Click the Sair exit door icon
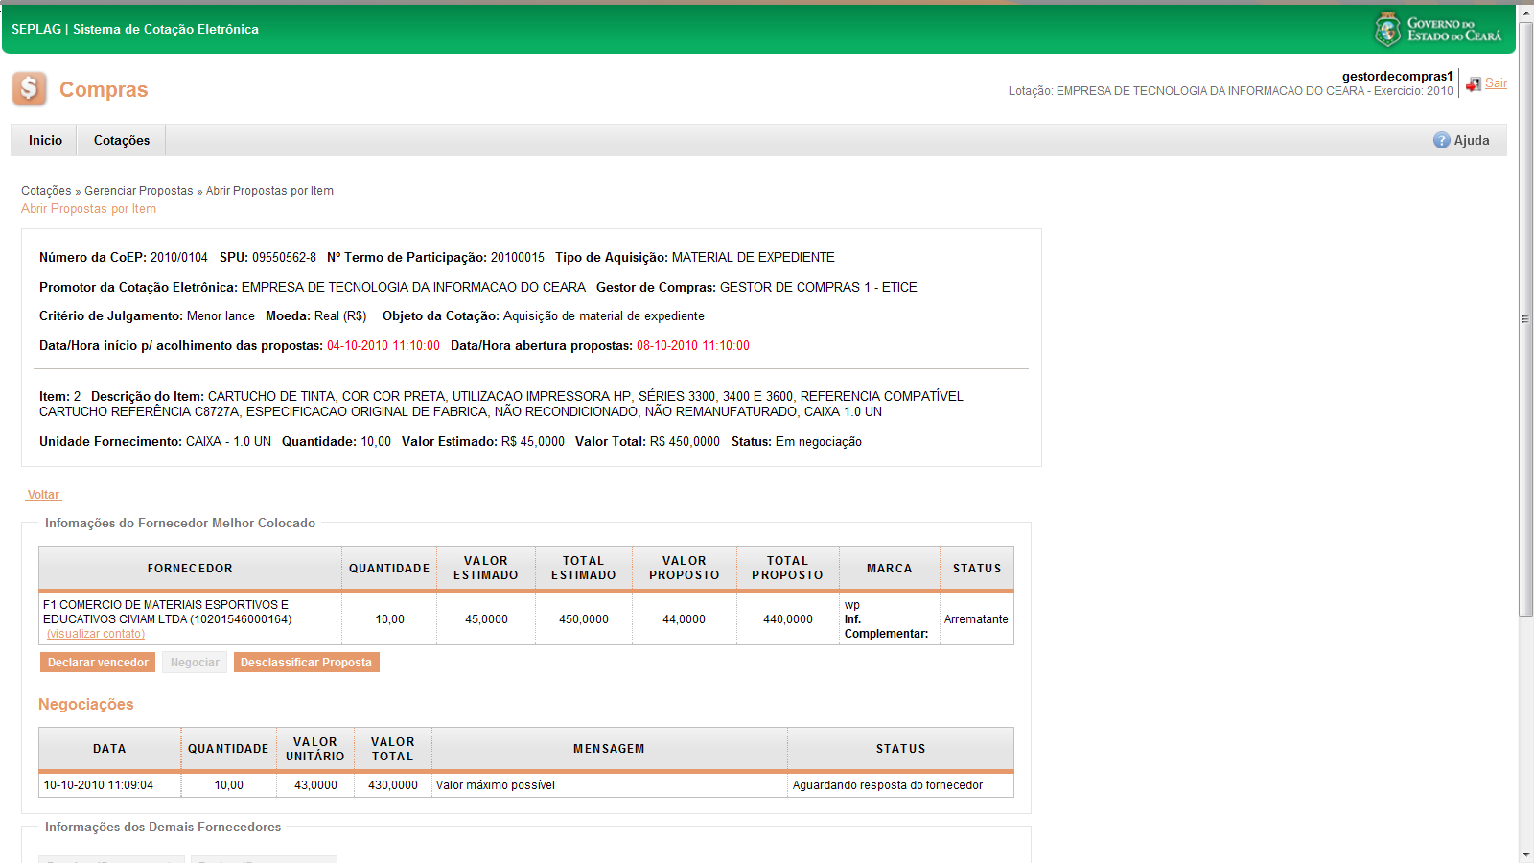 [x=1474, y=84]
